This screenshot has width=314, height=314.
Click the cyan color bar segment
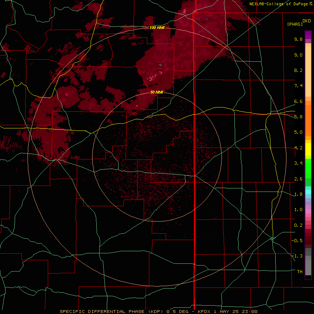[308, 192]
